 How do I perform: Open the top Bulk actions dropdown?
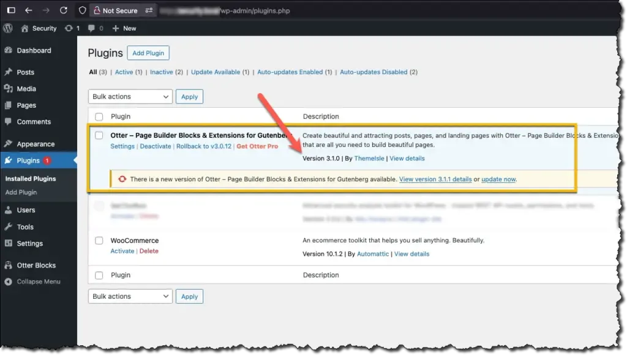pos(130,96)
